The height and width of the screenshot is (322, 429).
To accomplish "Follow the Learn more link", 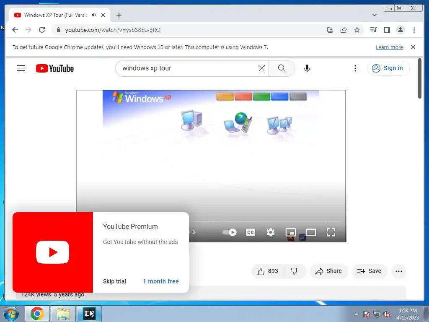I will click(389, 47).
